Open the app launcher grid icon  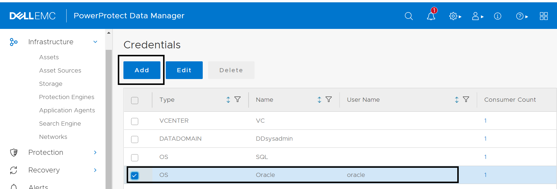544,16
